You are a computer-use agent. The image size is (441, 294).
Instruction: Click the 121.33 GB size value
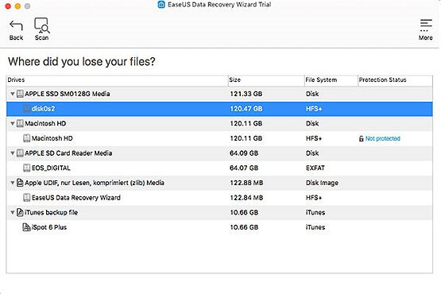pyautogui.click(x=246, y=94)
